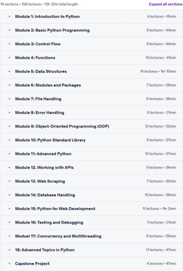
Task: Open Module 9: Object-Oriented Programming (OOP) title
Action: [62, 126]
